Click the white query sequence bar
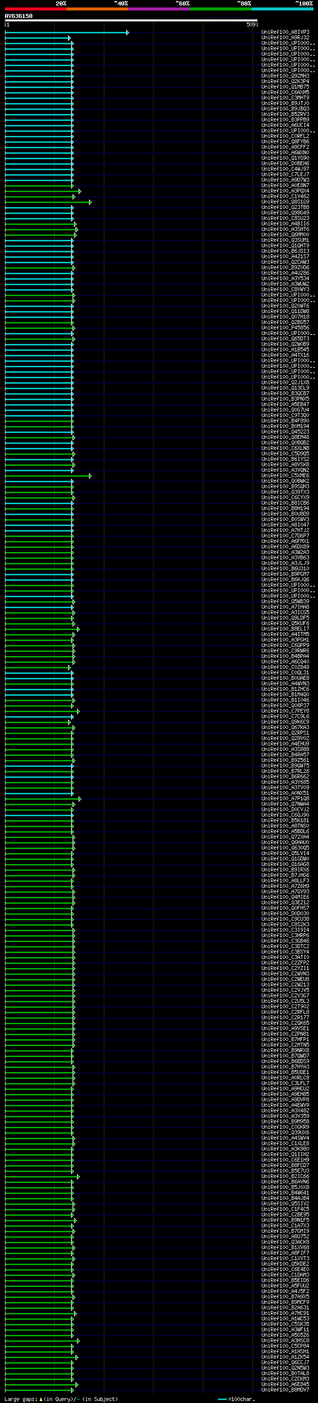Image resolution: width=318 pixels, height=1403 pixels. [x=131, y=21]
